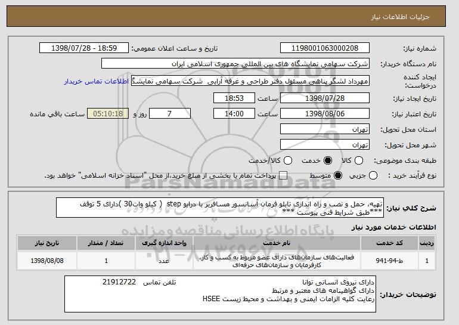Screen dimensions: 459x325
Task: Click service code cell ط-94-941
Action: tap(389, 261)
